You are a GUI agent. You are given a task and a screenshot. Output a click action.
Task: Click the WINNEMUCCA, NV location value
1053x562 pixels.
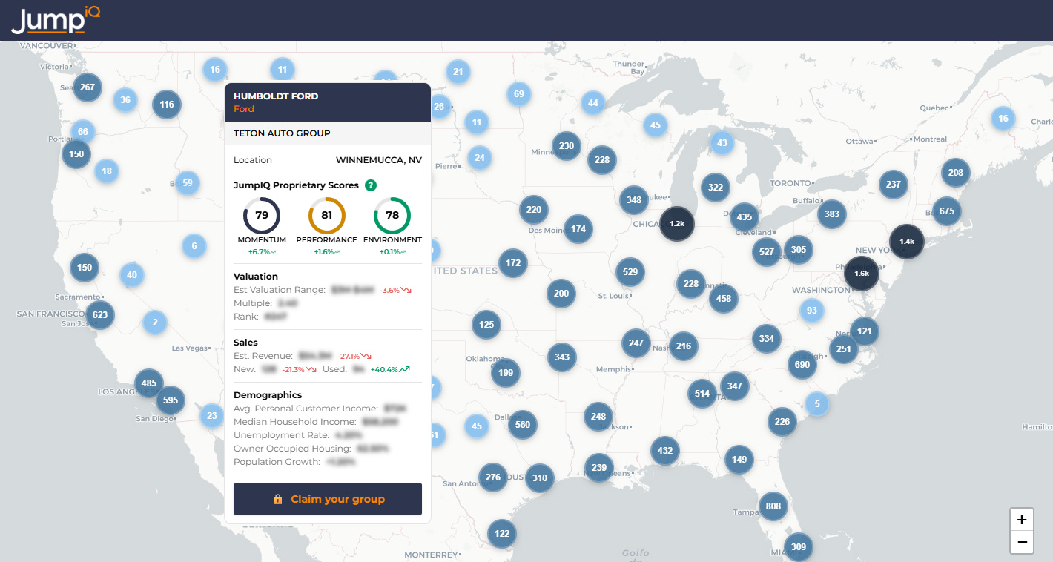pos(379,160)
